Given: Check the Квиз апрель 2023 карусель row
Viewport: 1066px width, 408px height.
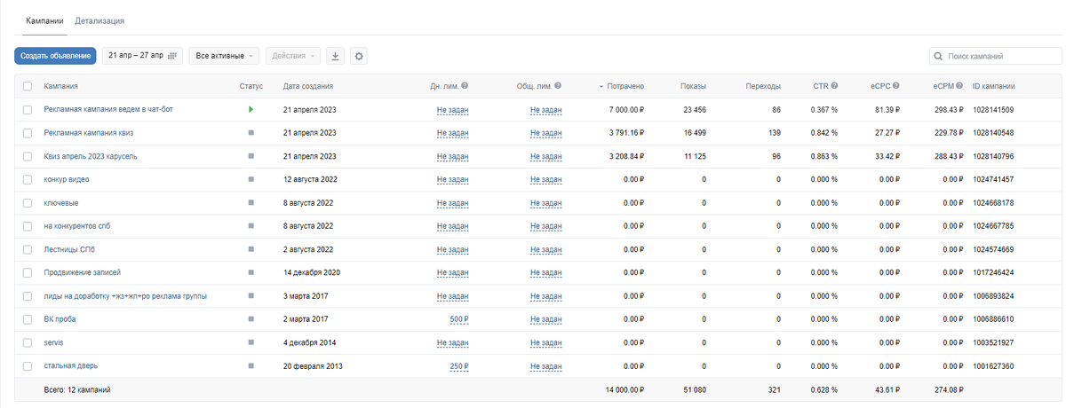Looking at the screenshot, I should [x=28, y=156].
